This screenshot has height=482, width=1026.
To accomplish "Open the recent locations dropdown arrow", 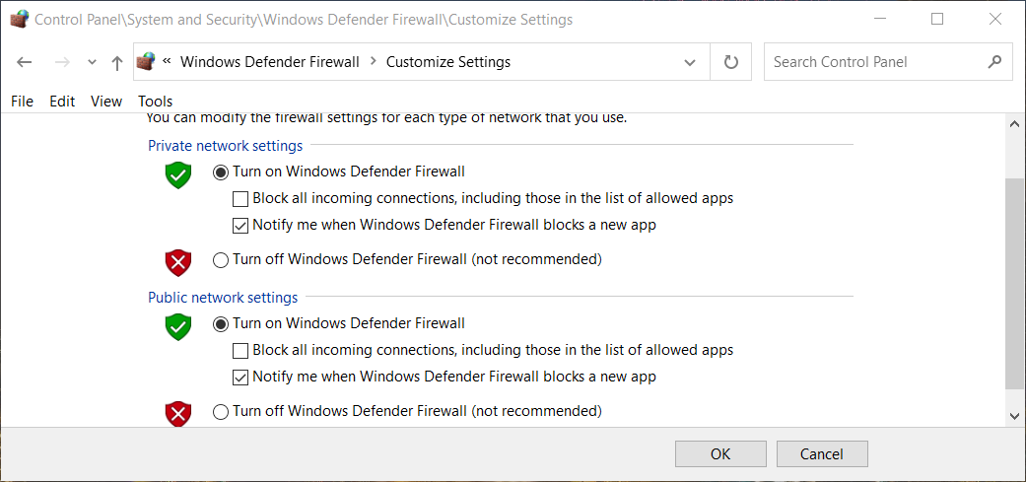I will 93,63.
